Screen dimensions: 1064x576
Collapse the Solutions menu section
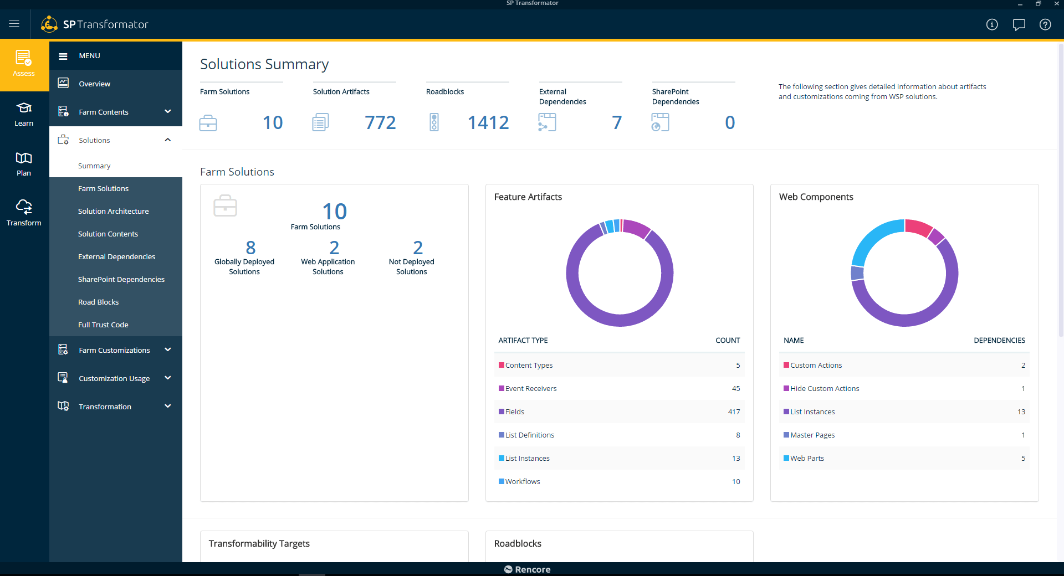[167, 140]
